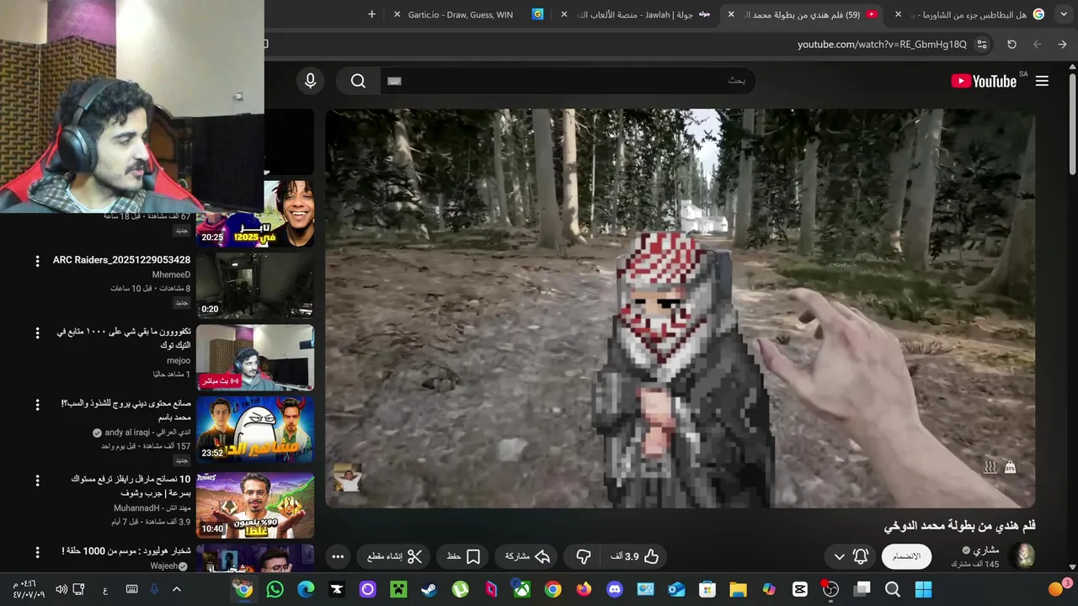Open site information icon beside URL
Screen dimensions: 1078x606
click(982, 45)
